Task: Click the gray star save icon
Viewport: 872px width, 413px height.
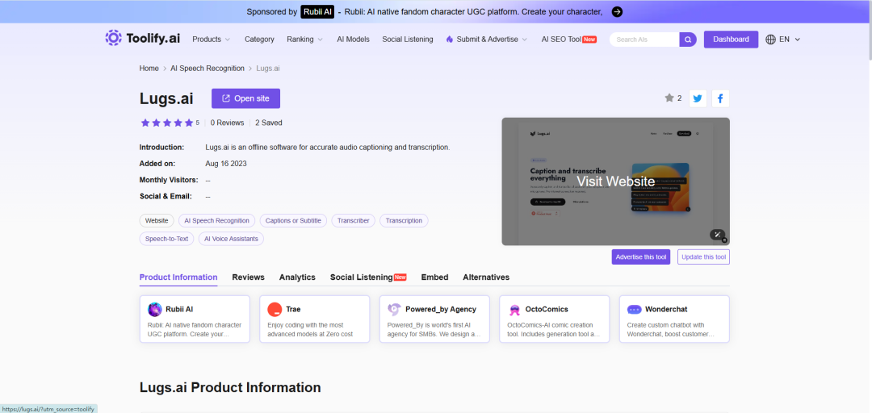Action: click(x=669, y=98)
